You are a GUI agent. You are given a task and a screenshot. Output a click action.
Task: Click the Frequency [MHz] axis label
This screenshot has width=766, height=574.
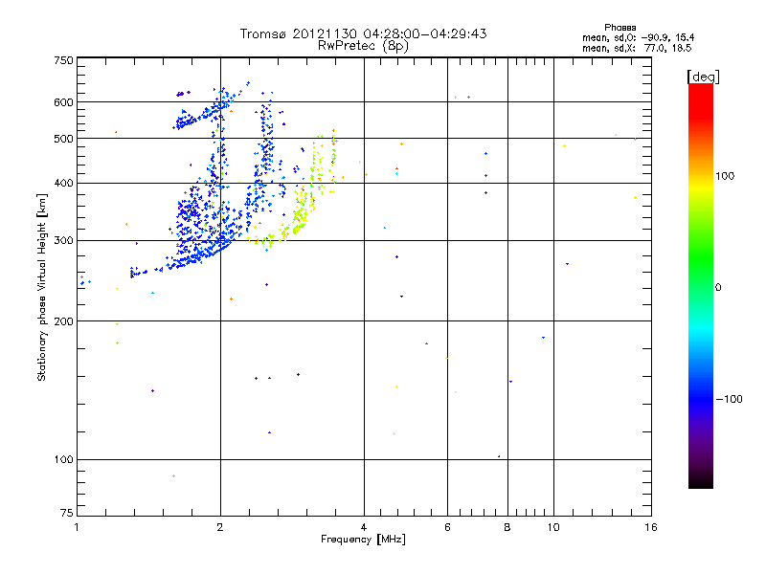(363, 540)
